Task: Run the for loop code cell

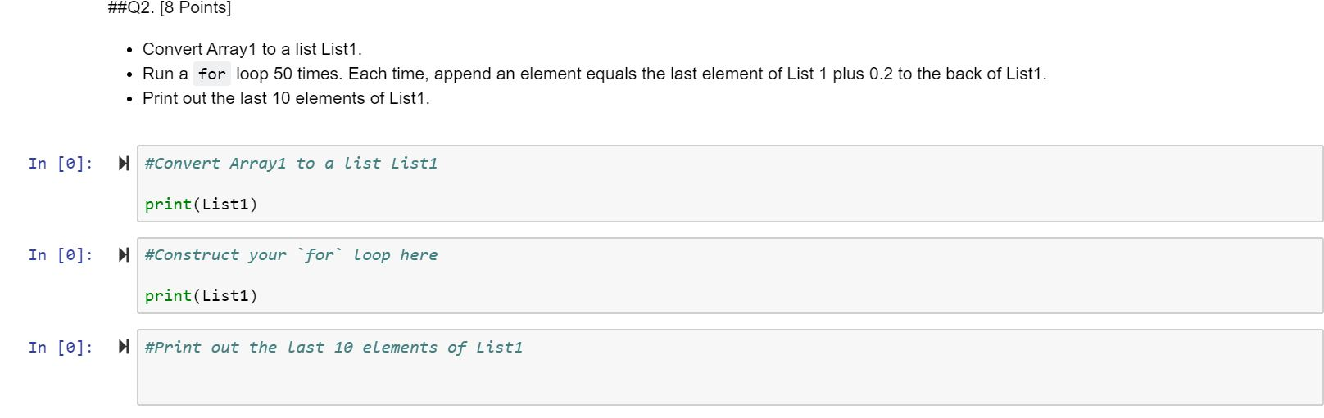Action: coord(124,255)
